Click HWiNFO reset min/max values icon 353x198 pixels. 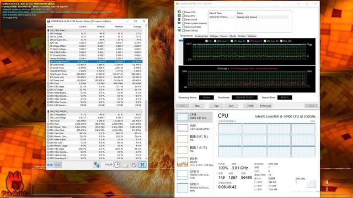tap(133, 165)
